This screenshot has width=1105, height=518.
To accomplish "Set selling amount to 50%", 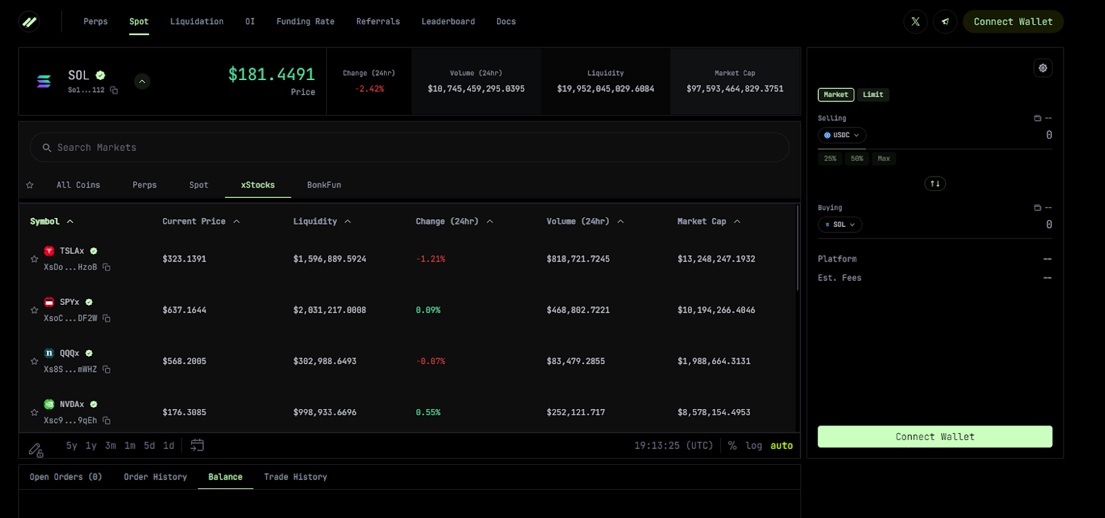I will (x=857, y=159).
